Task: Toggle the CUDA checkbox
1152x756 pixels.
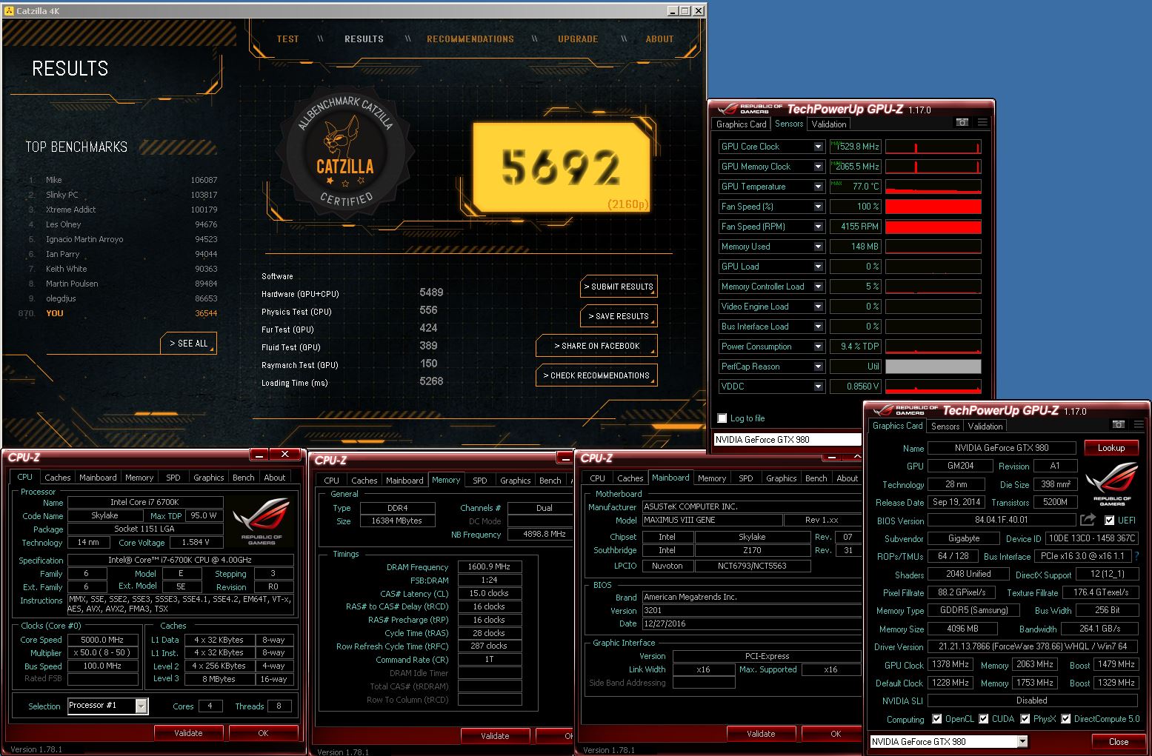Action: (x=983, y=719)
